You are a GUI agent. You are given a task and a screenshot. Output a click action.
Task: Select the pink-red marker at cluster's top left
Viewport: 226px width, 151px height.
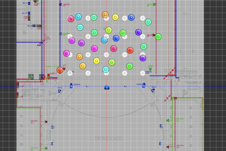[x=71, y=19]
